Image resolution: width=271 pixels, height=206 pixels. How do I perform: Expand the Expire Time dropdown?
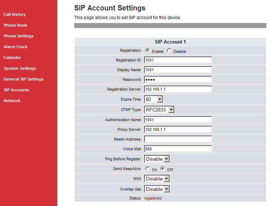point(153,99)
